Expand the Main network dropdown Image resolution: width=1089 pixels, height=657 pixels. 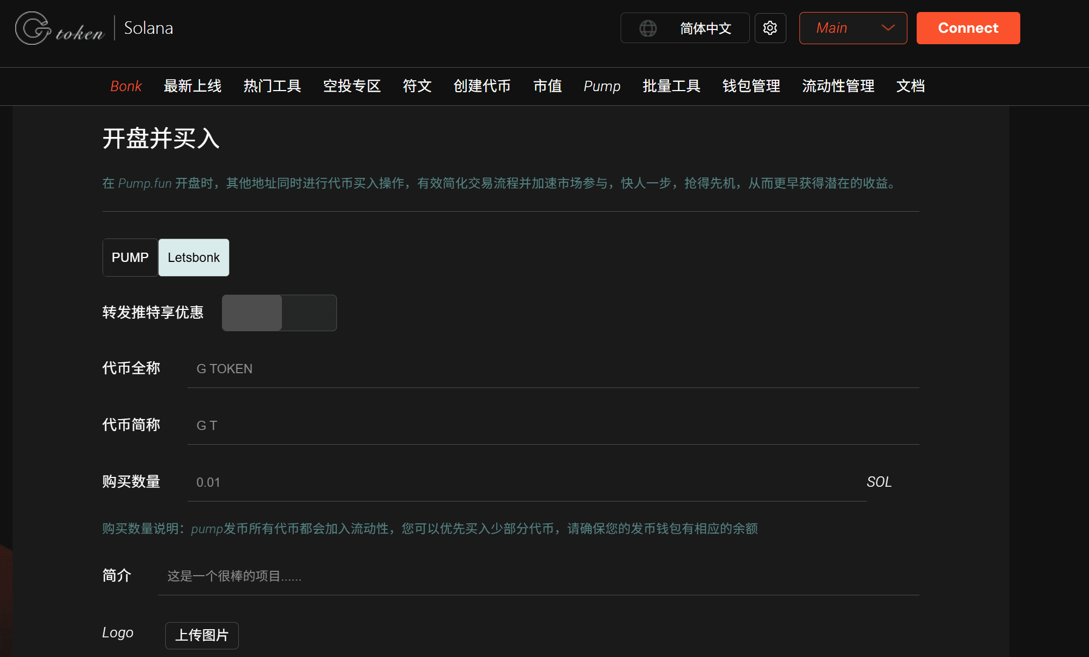pyautogui.click(x=853, y=28)
